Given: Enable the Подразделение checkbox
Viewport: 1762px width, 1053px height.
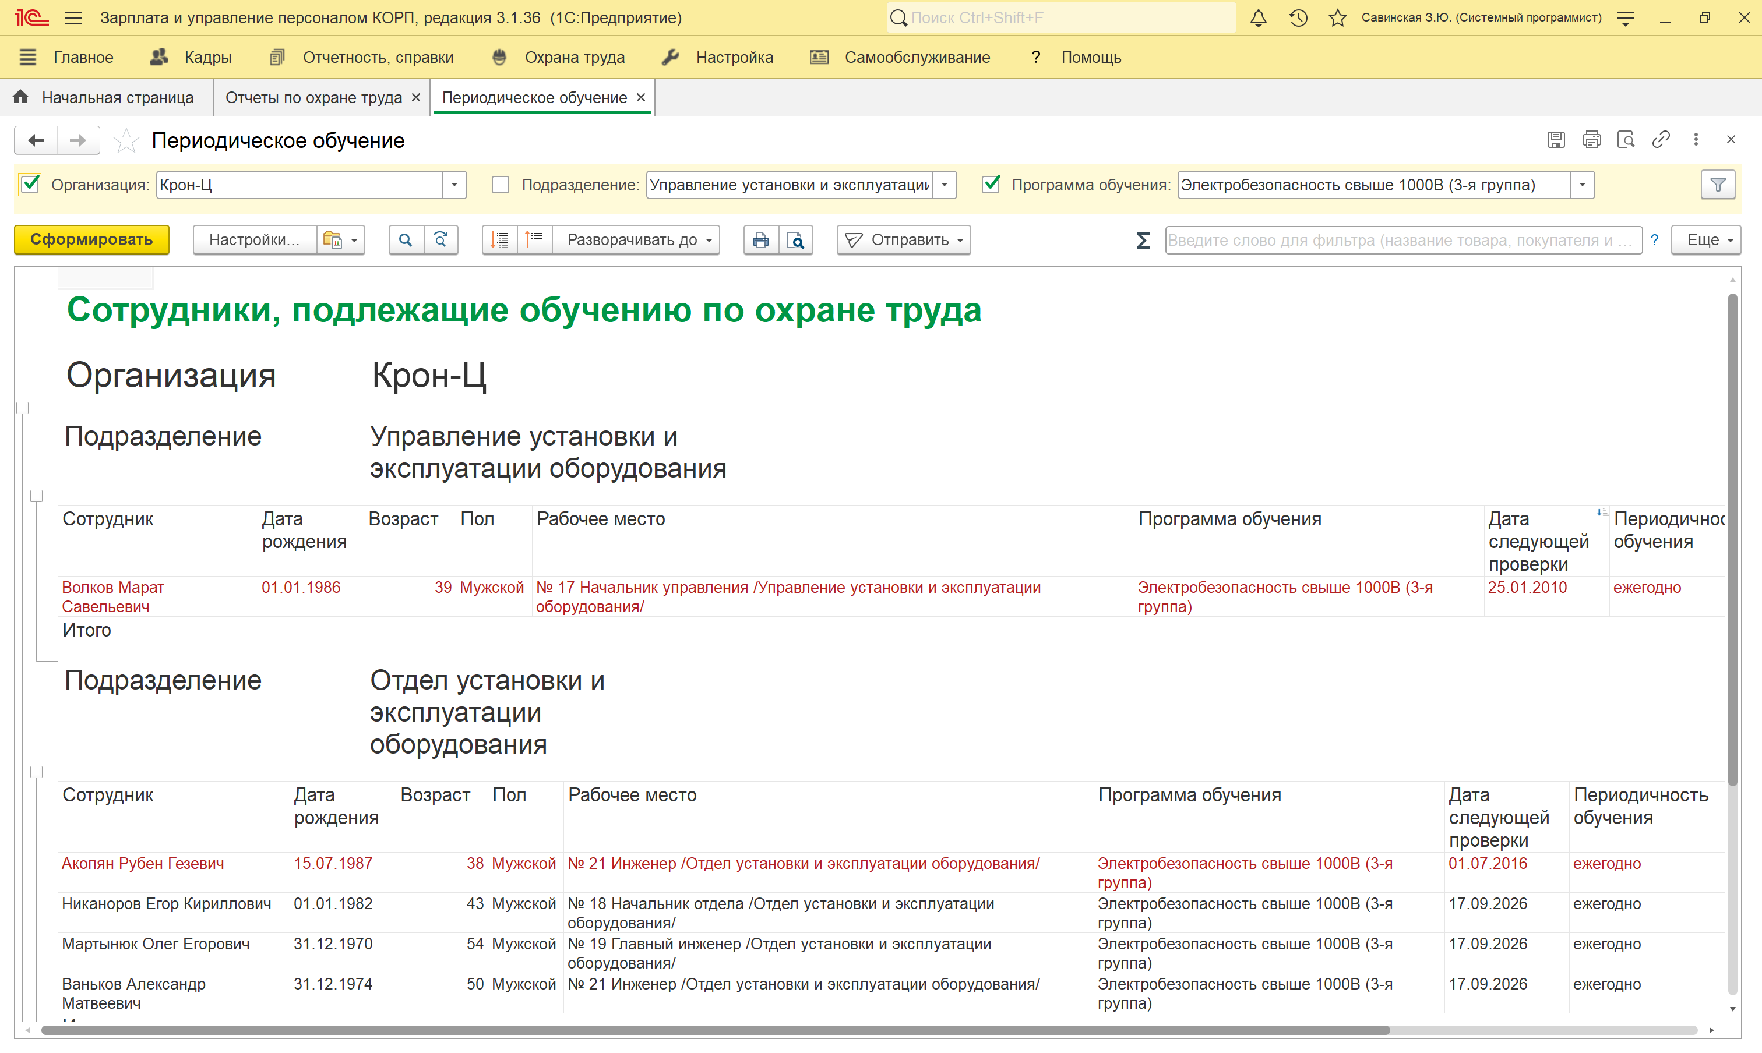Looking at the screenshot, I should pos(501,185).
